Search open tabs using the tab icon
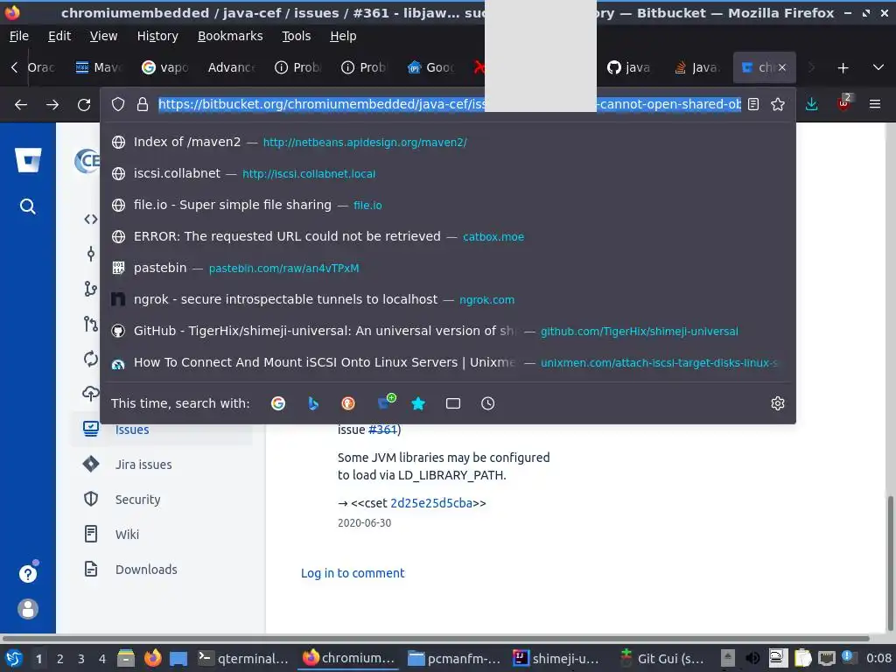Screen dimensions: 896x672 coord(453,403)
